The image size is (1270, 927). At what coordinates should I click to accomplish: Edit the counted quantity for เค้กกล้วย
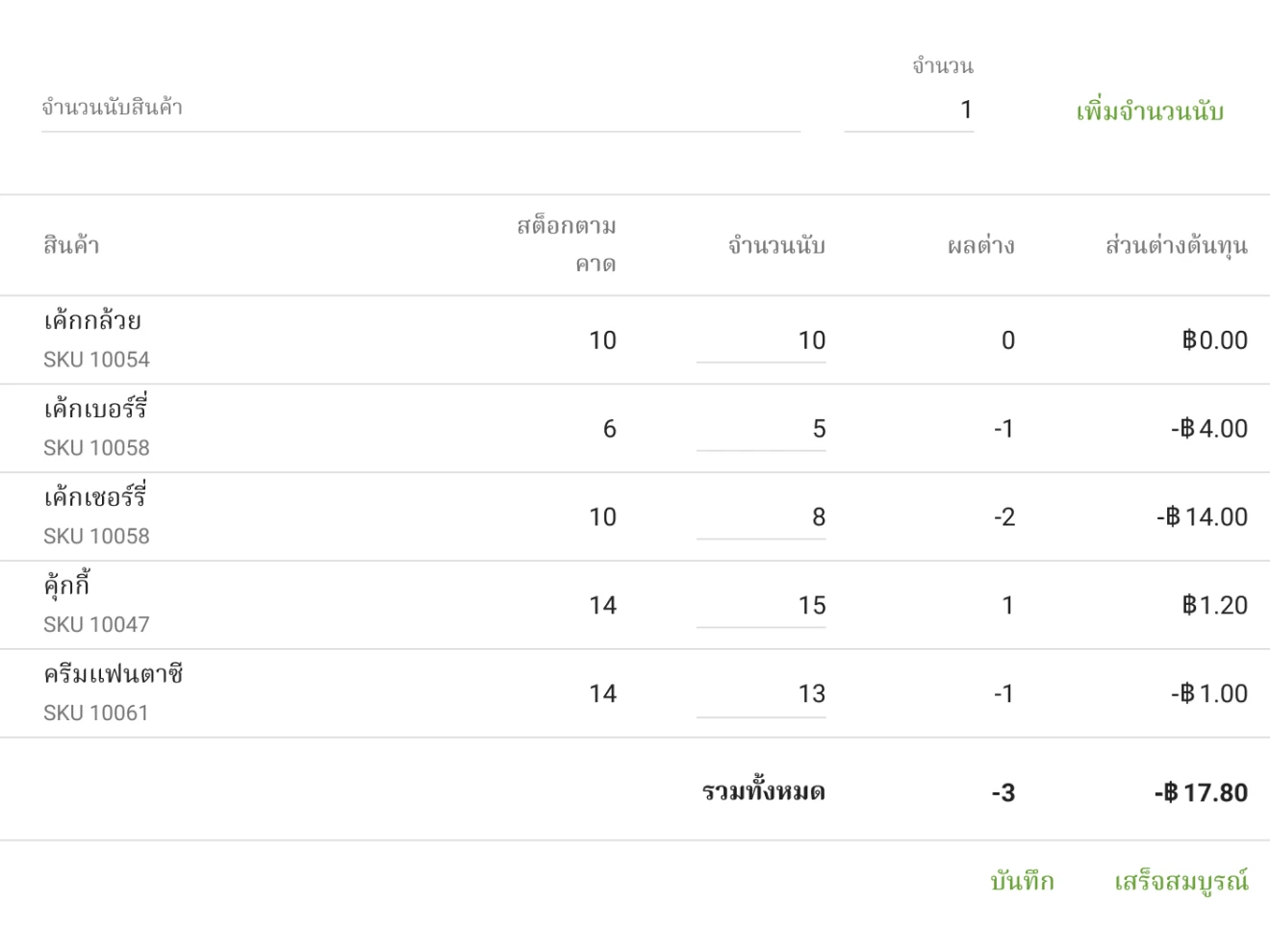pos(760,339)
